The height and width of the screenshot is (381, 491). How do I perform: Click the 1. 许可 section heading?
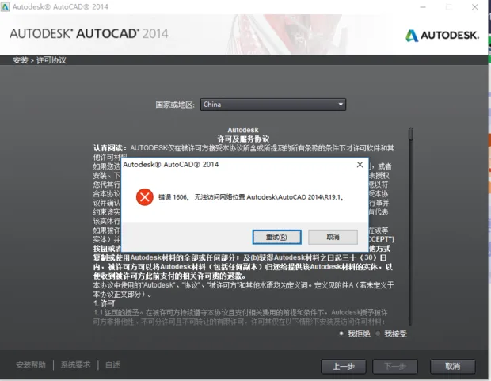coord(105,303)
